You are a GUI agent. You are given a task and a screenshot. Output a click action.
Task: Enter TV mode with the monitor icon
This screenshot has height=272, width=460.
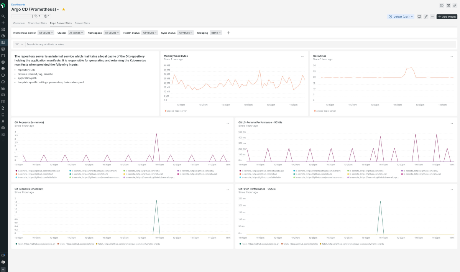point(419,17)
